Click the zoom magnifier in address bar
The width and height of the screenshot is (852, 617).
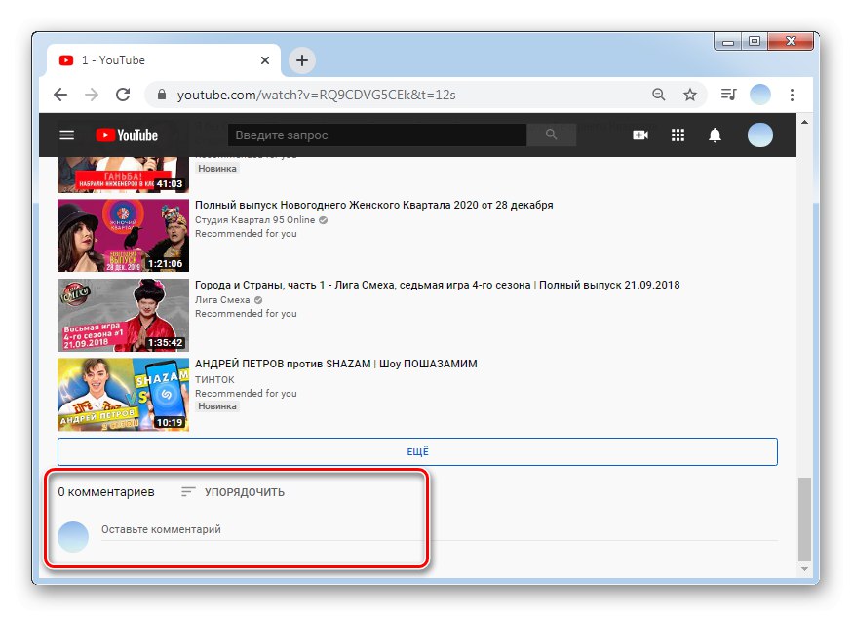(x=659, y=95)
